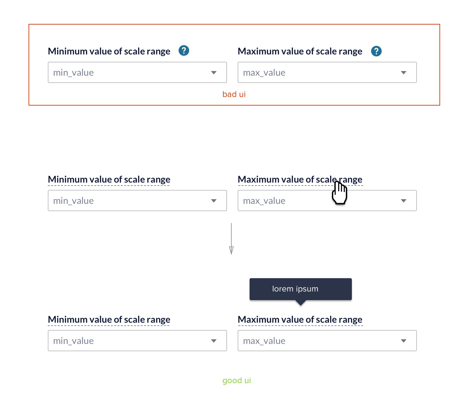
Task: Expand max_value dropdown arrow right of hand cursor
Action: tap(404, 201)
